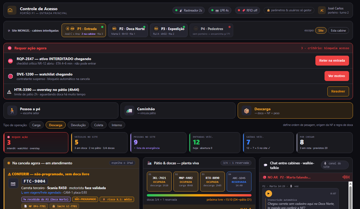Click the dock occupancy gradient bar

tap(199, 195)
